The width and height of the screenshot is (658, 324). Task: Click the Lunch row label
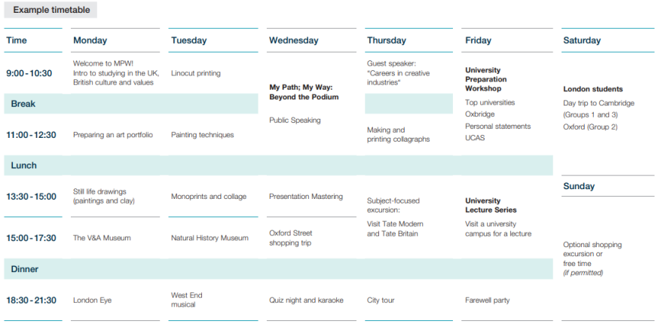[23, 165]
